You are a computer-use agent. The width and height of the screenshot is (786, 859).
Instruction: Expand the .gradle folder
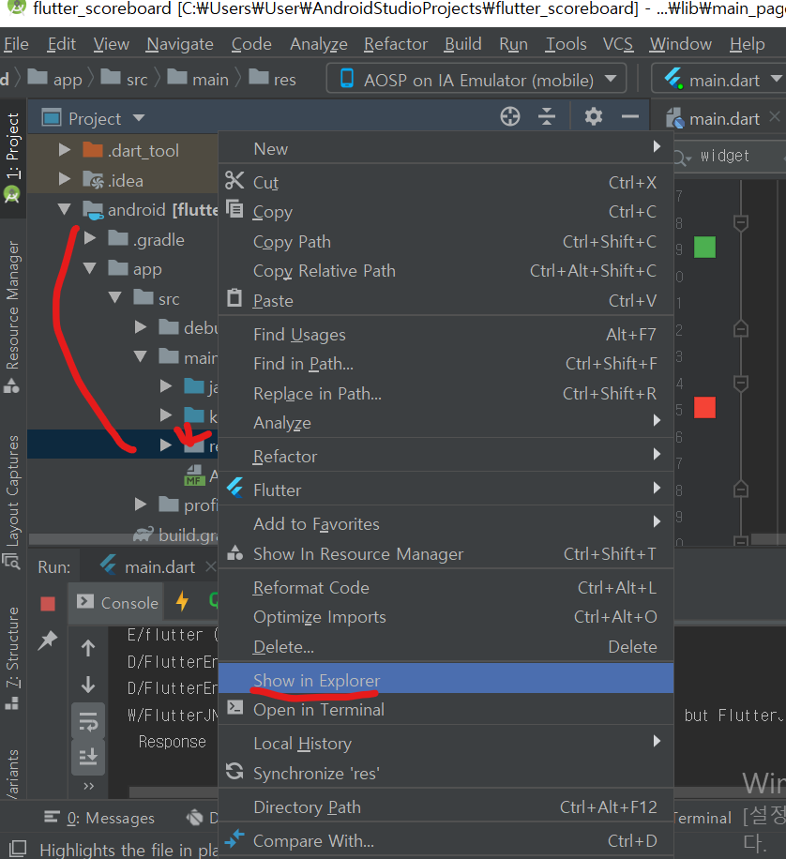tap(90, 238)
